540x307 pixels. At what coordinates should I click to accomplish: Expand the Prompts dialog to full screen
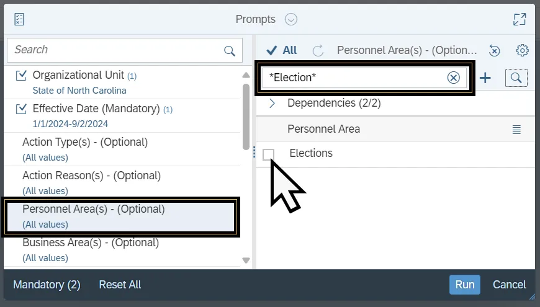(520, 19)
